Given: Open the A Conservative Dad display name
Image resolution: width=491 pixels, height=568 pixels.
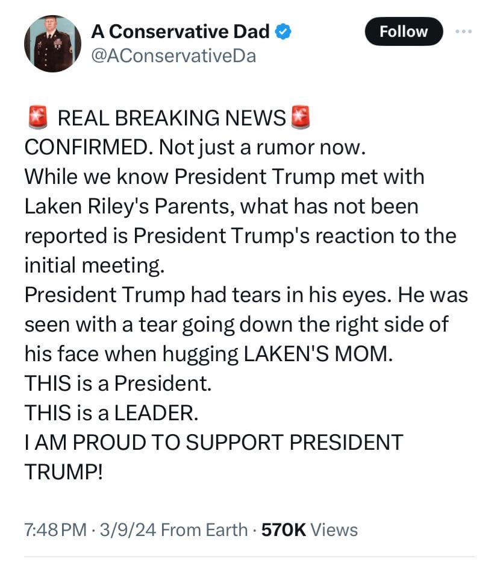Looking at the screenshot, I should point(180,32).
